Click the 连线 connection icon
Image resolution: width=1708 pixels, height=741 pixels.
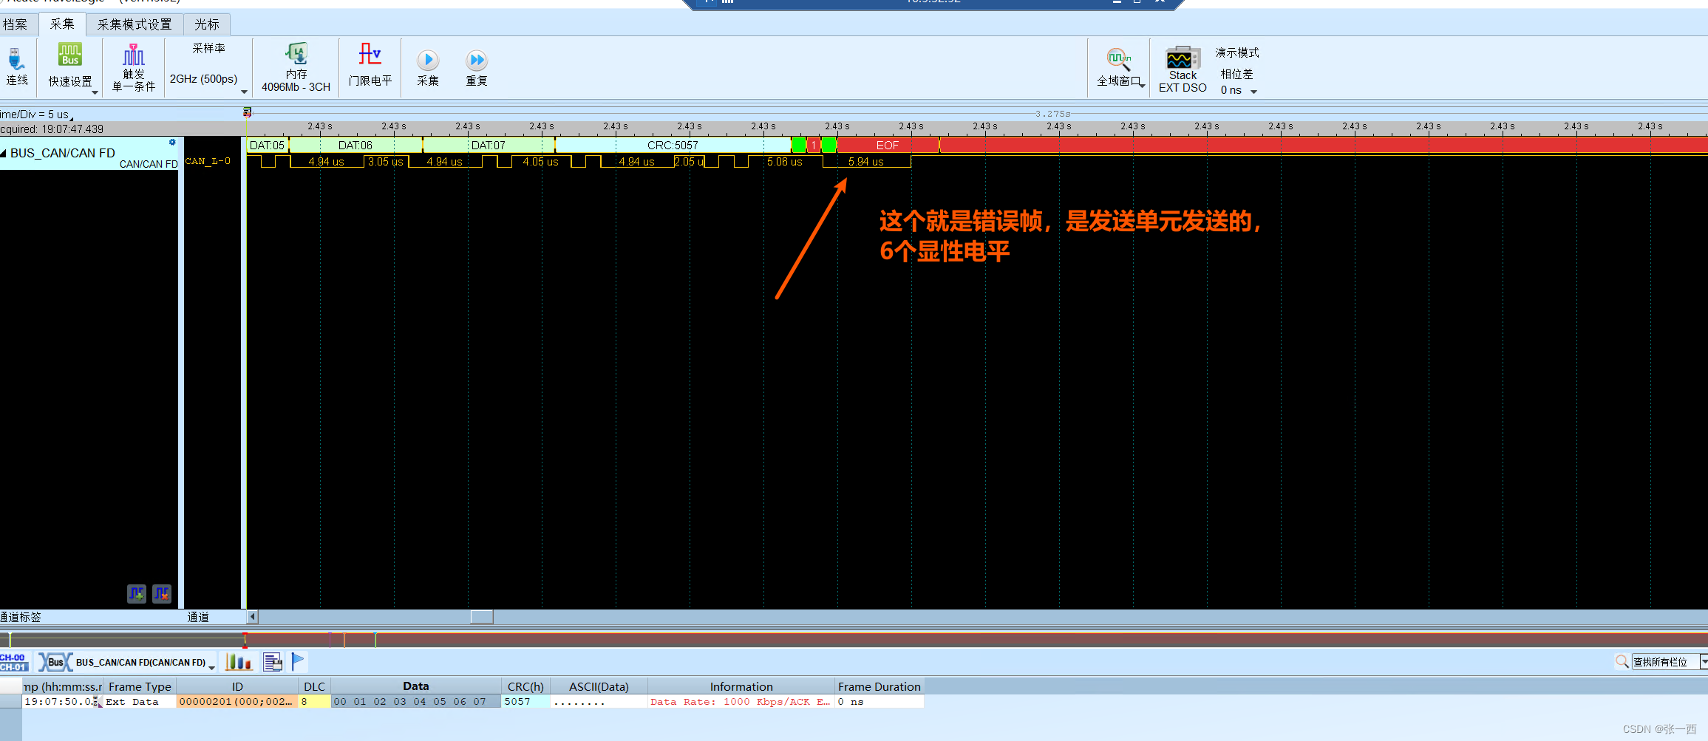(x=16, y=60)
